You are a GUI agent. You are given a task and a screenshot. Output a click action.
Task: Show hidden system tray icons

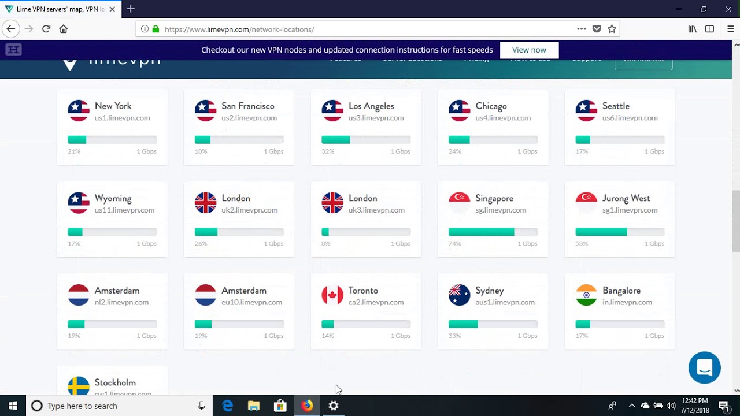click(x=631, y=406)
